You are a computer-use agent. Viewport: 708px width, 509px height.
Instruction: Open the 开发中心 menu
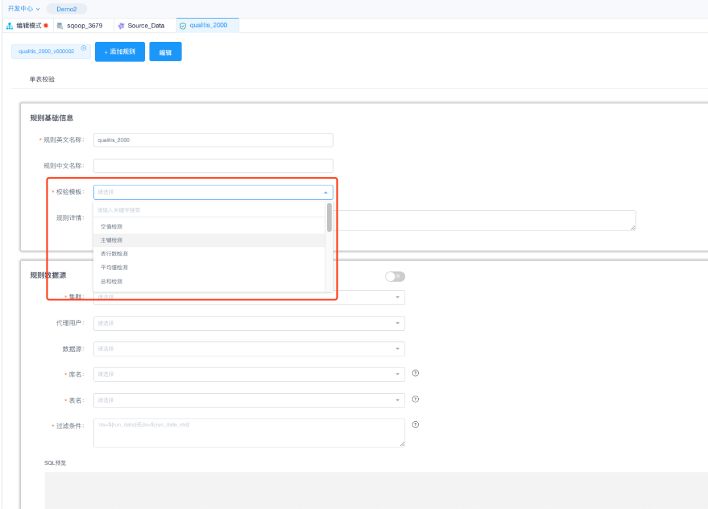tap(24, 9)
